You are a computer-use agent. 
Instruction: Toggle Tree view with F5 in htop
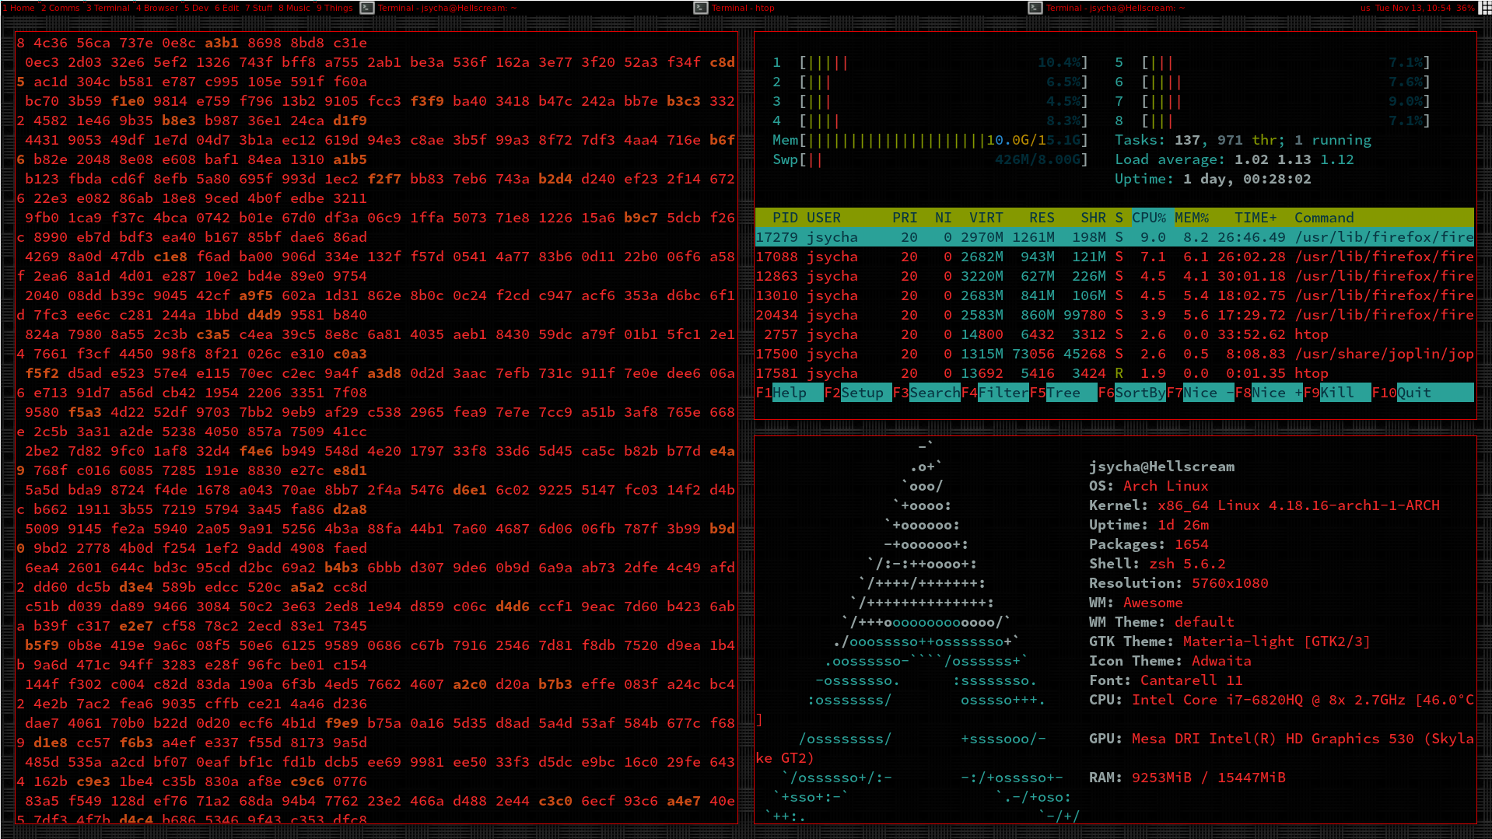coord(1063,393)
